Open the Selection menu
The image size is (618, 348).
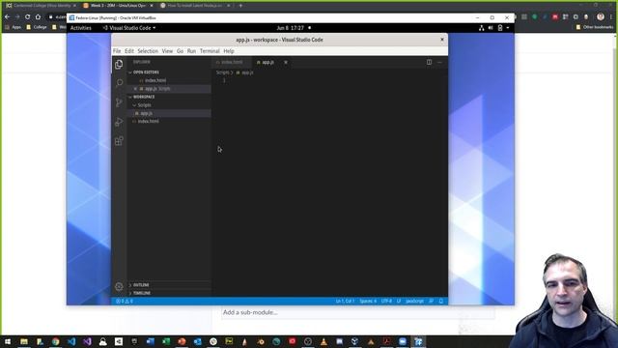pyautogui.click(x=148, y=51)
